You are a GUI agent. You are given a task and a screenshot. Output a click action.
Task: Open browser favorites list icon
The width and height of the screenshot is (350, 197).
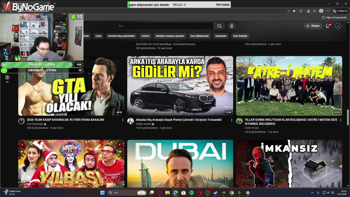(x=315, y=11)
